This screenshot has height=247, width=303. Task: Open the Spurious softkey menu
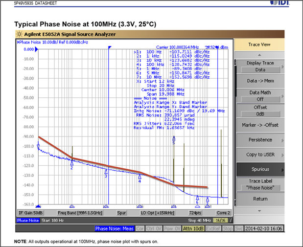(x=260, y=169)
